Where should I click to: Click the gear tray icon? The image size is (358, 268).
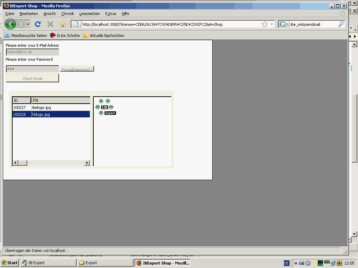click(308, 263)
